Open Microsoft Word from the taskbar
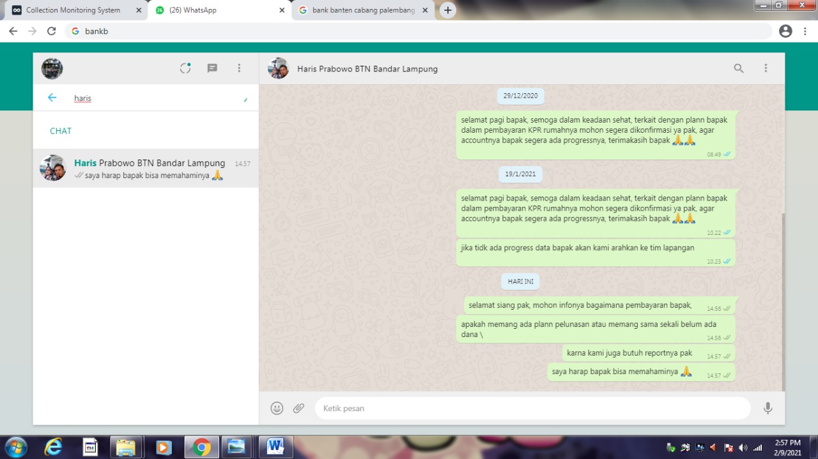Image resolution: width=818 pixels, height=459 pixels. point(275,447)
